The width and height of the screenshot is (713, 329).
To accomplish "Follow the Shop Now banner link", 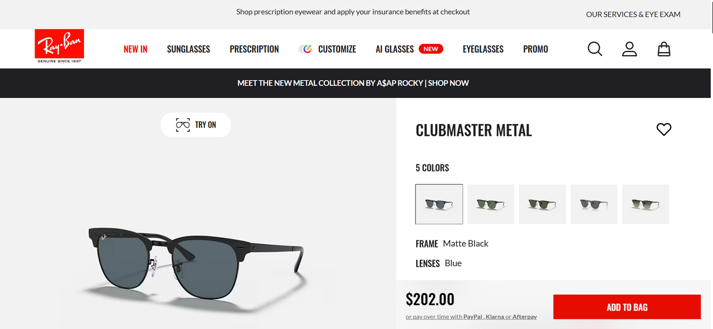I will click(448, 83).
